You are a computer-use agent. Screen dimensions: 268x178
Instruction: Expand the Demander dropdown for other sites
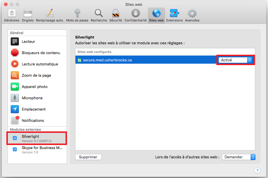[238, 157]
